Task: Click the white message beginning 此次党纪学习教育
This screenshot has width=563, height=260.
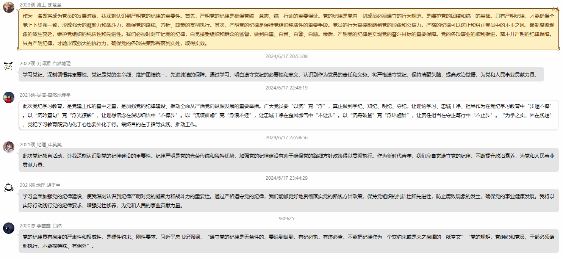Action: (288, 115)
